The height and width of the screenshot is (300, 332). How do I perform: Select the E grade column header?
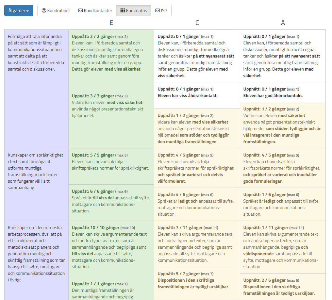(x=111, y=23)
